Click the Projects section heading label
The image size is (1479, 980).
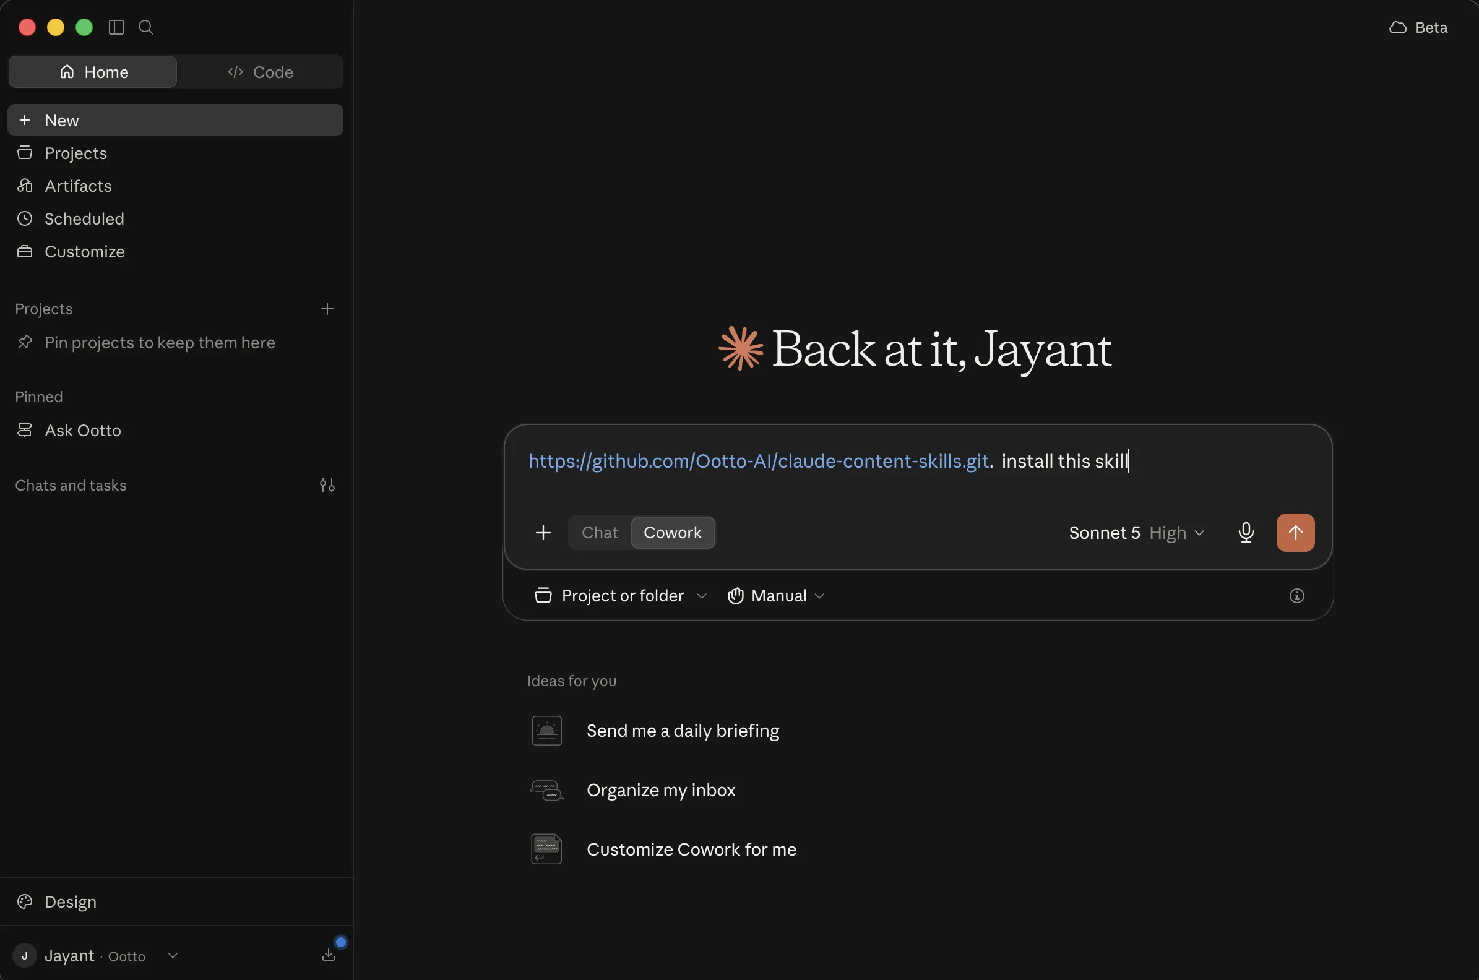click(44, 309)
